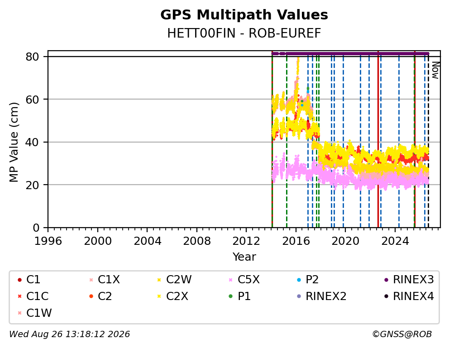Click the P1 legend marker

click(x=231, y=296)
